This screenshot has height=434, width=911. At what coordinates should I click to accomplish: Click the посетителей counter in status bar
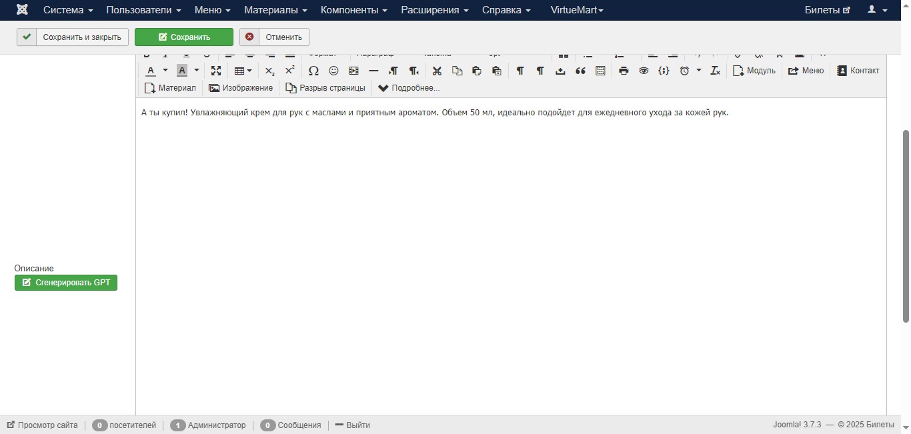click(x=124, y=425)
